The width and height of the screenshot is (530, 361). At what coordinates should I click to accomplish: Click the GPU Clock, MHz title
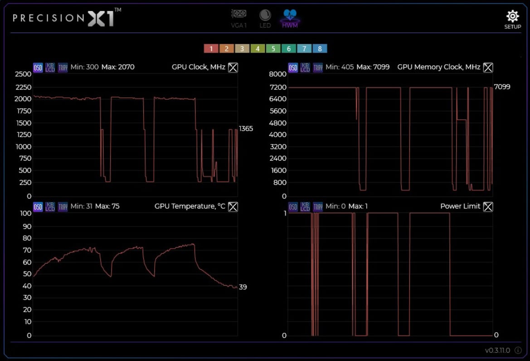[199, 67]
